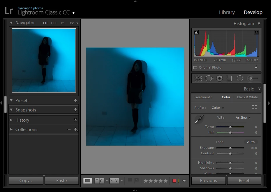Screen dimensions: 271x192
Task: Open the Profile Color dropdown
Action: [218, 108]
